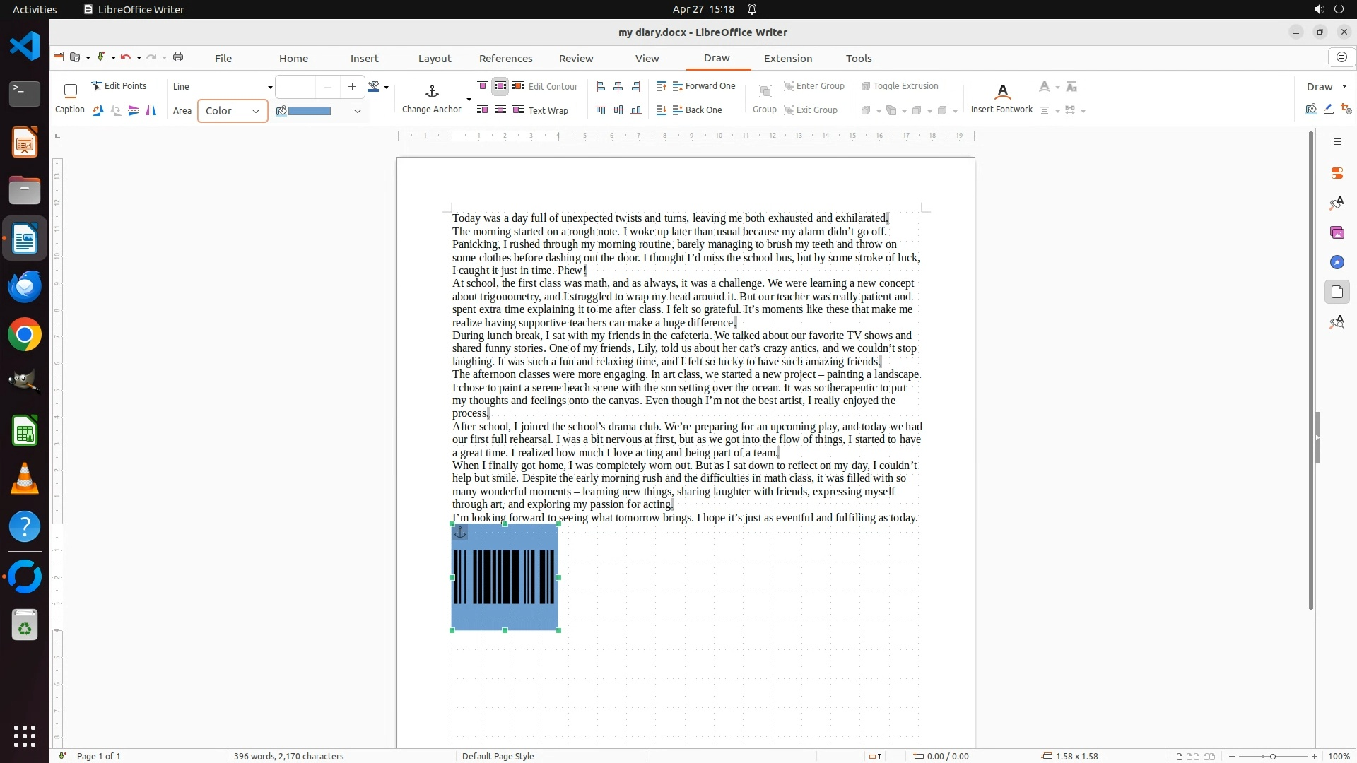Click the Caption shape icon

click(x=70, y=90)
